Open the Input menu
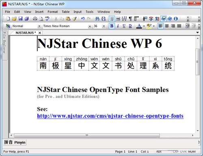Screen dimensions: 203x156 click(x=78, y=12)
